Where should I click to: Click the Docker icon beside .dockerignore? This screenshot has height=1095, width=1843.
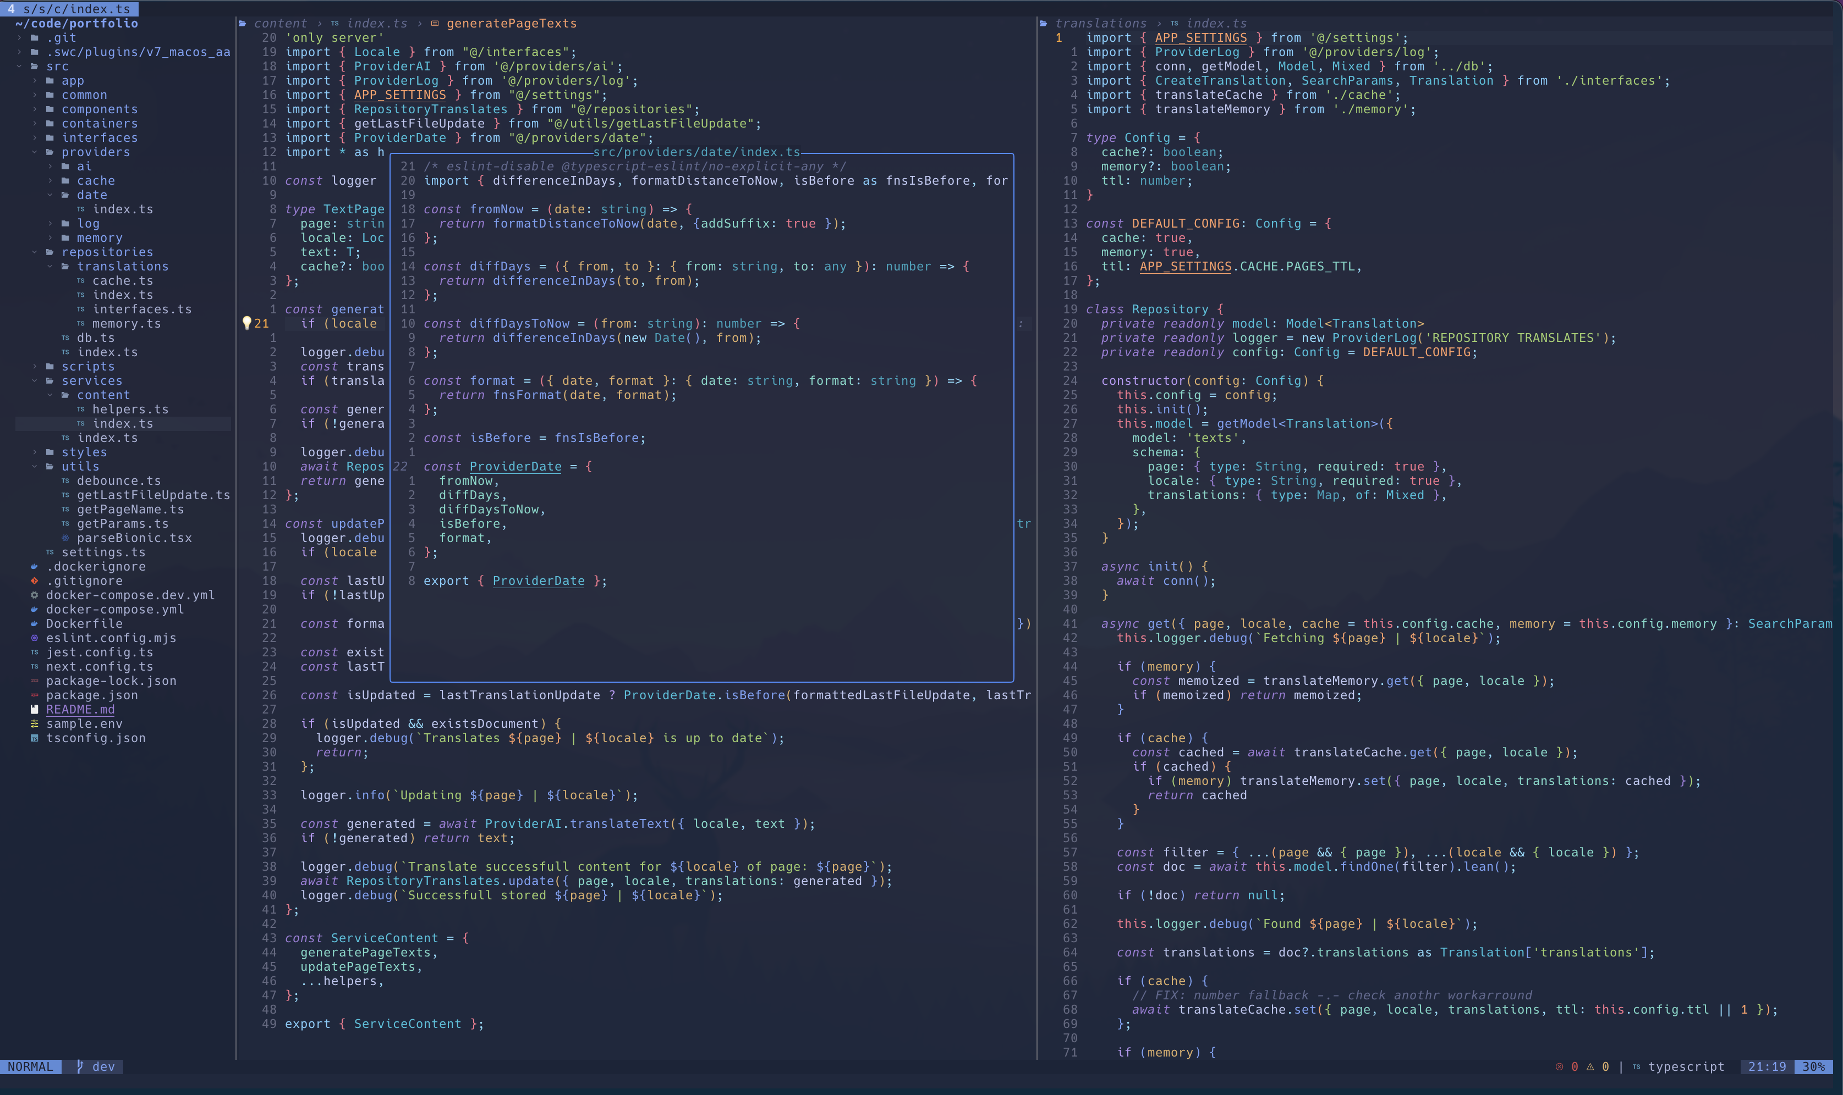(35, 567)
